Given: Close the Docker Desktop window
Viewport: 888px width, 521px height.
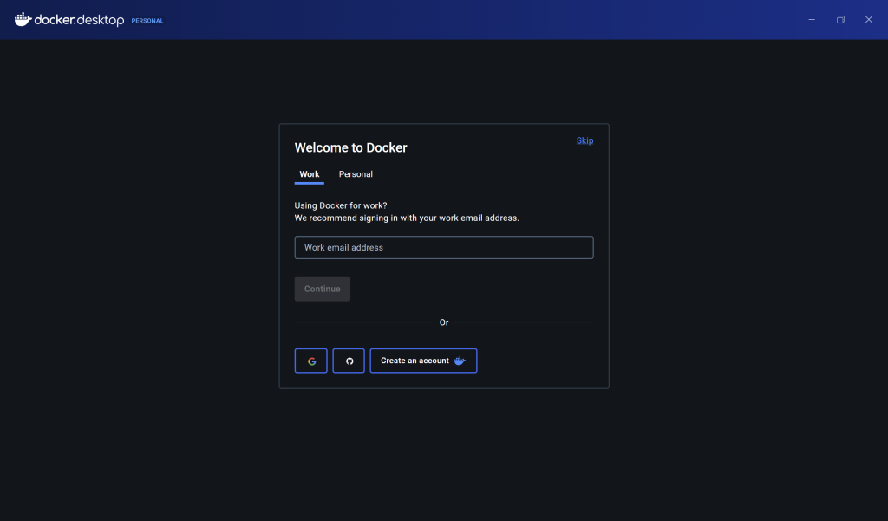Looking at the screenshot, I should pyautogui.click(x=869, y=19).
